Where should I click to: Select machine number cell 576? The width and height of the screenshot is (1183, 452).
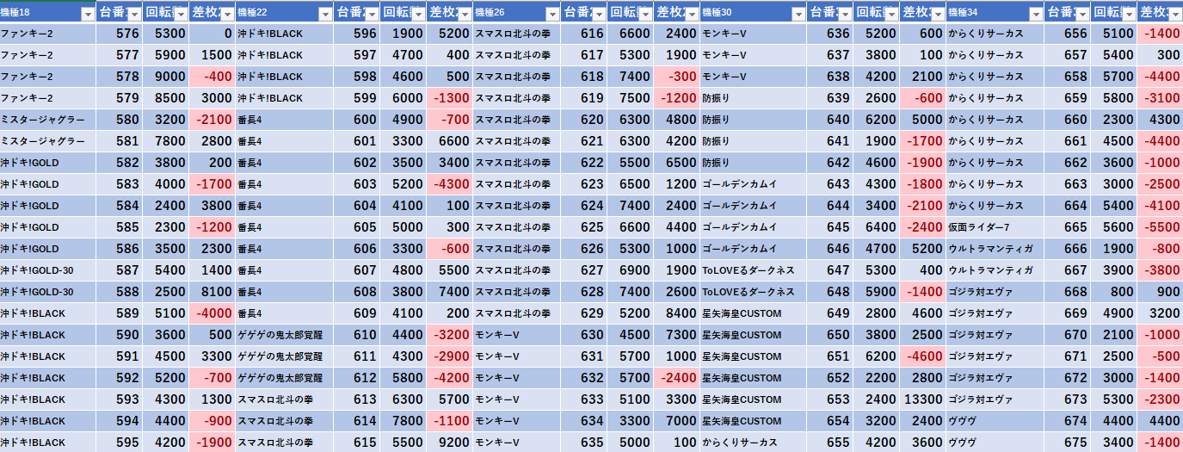119,34
